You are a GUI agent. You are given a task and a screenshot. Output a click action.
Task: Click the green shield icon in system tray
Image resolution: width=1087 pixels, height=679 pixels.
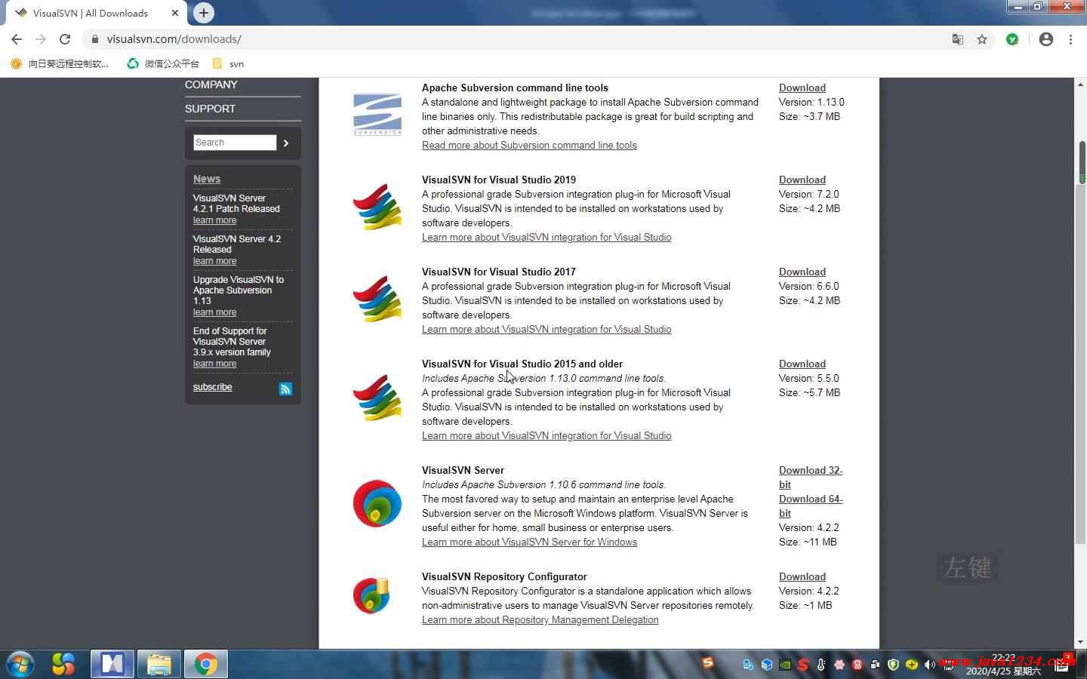[894, 665]
